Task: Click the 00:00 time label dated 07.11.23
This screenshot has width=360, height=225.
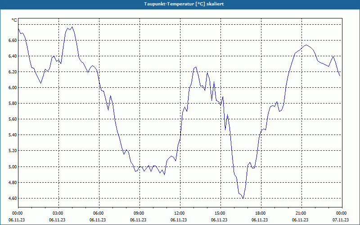Action: [341, 213]
